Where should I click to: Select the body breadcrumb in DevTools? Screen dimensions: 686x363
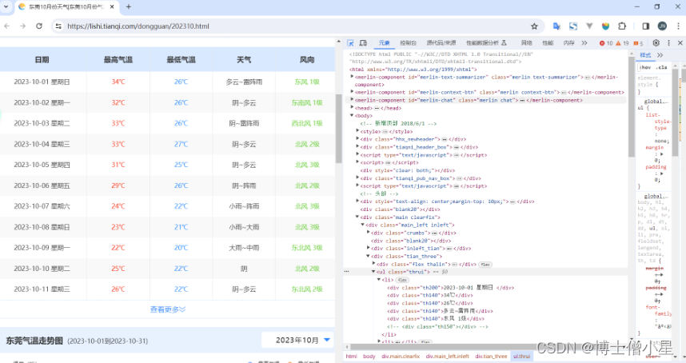(x=369, y=357)
